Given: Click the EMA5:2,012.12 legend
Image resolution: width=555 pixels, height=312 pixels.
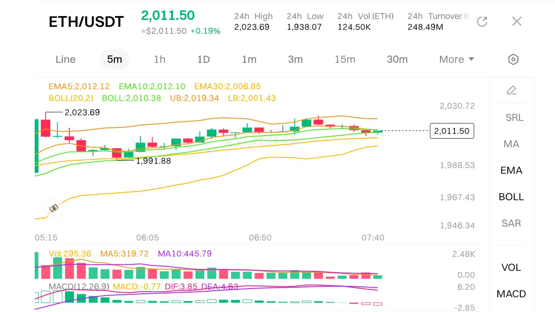Looking at the screenshot, I should pyautogui.click(x=79, y=87).
